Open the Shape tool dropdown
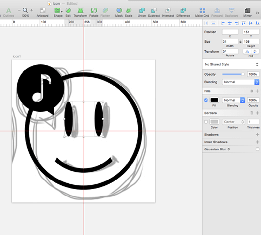Viewport: 261px width, 235px height. (62, 12)
